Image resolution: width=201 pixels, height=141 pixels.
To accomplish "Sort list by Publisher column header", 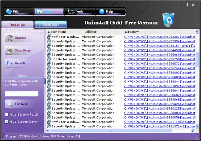I will pos(101,32).
